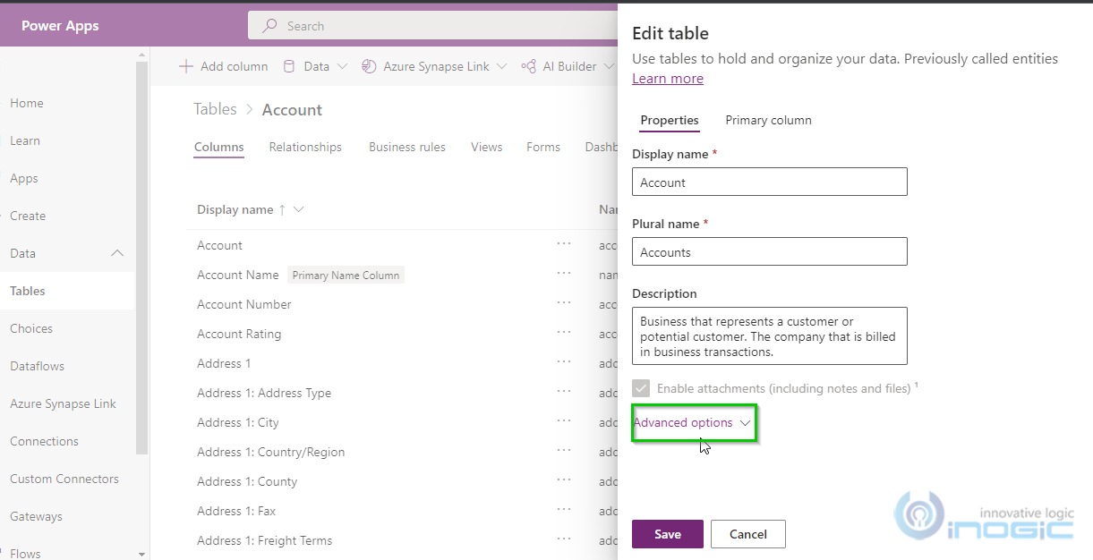This screenshot has width=1093, height=560.
Task: Select the Forms tab
Action: coord(543,147)
